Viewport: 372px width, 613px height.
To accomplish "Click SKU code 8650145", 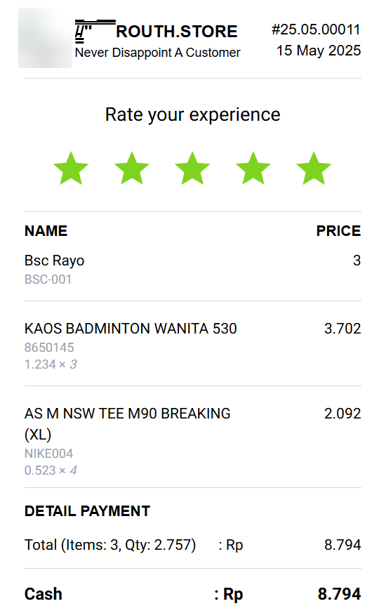I will 49,348.
